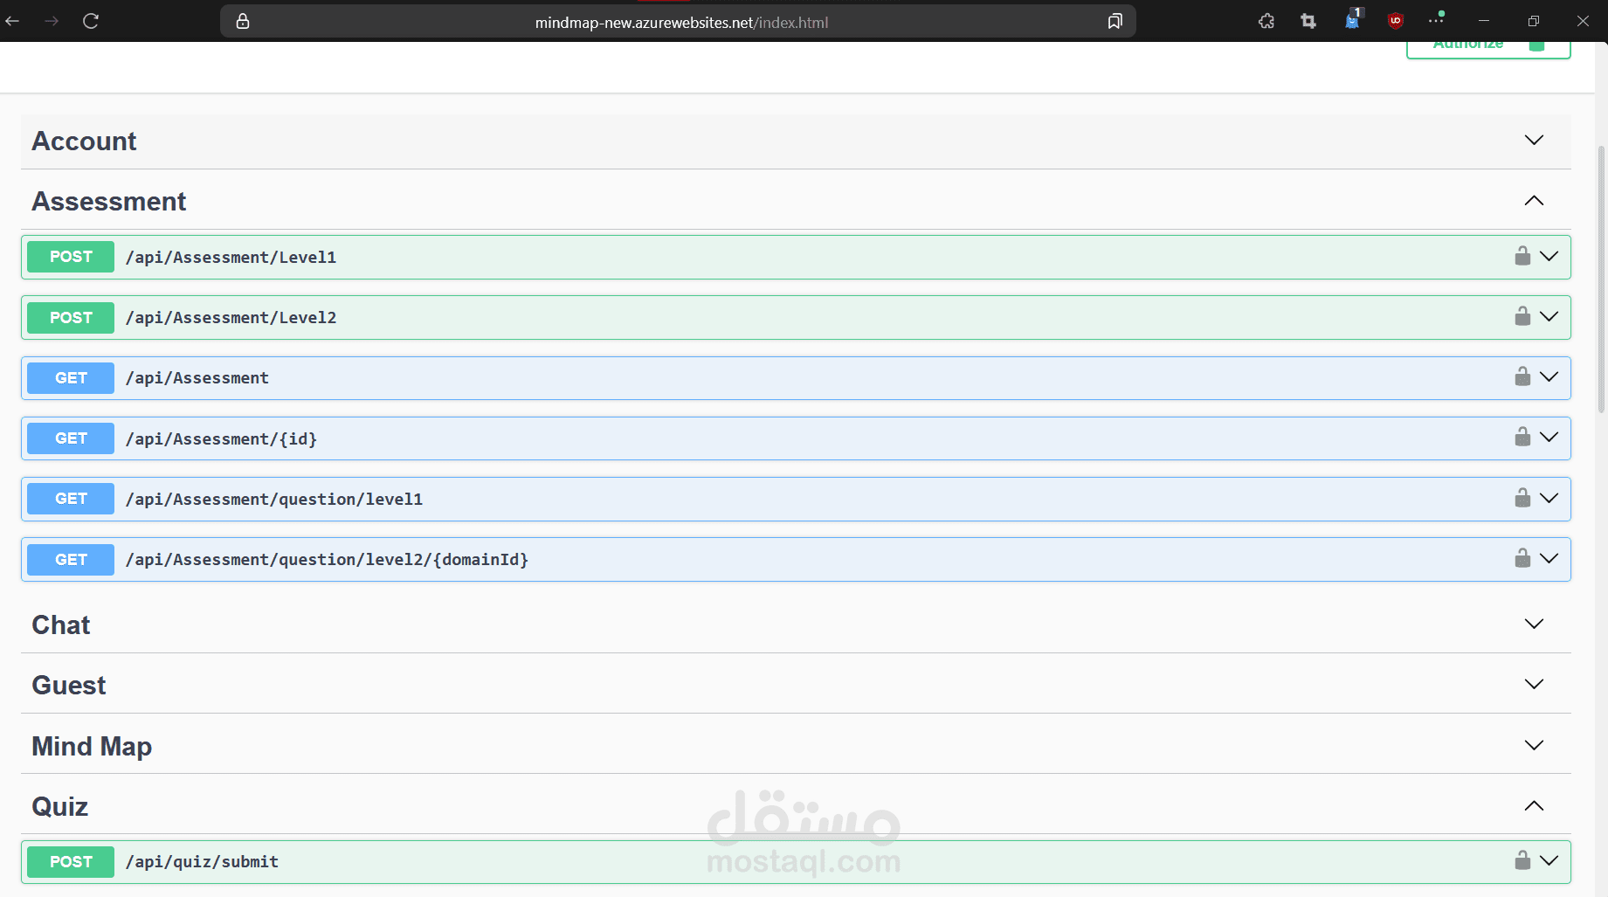The height and width of the screenshot is (897, 1608).
Task: Open the extension with badge number 1
Action: (1353, 19)
